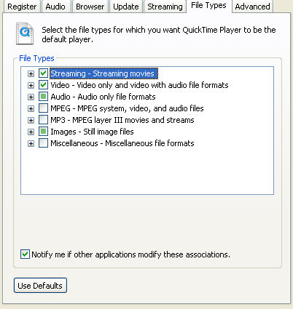This screenshot has height=309, width=293.
Task: Uncheck the Streaming movies checkbox
Action: 43,73
